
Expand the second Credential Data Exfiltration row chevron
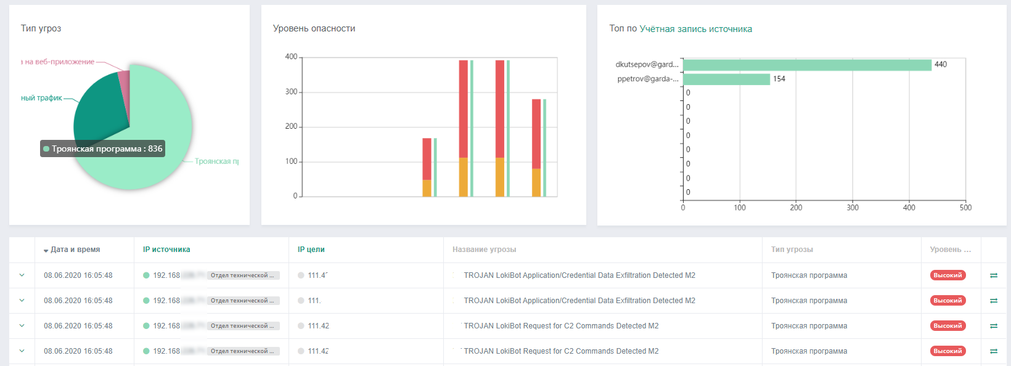pyautogui.click(x=22, y=301)
